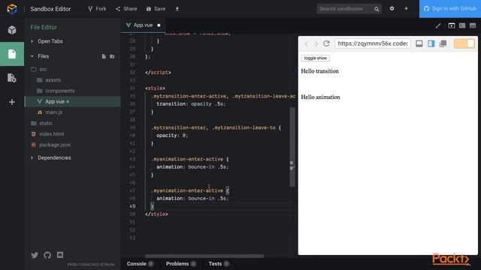Click Sign in with GitHub
The image size is (481, 270).
[x=450, y=8]
